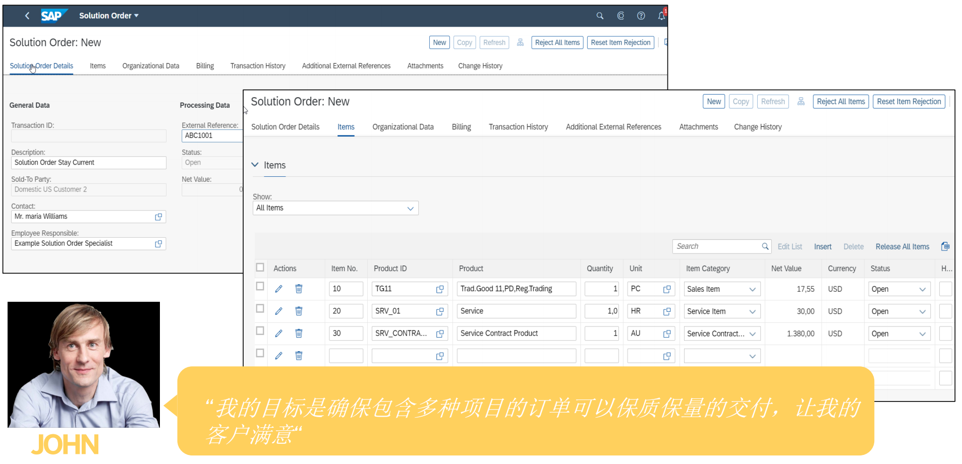Image resolution: width=962 pixels, height=464 pixels.
Task: Click the pencil icon in the empty item row
Action: [278, 356]
